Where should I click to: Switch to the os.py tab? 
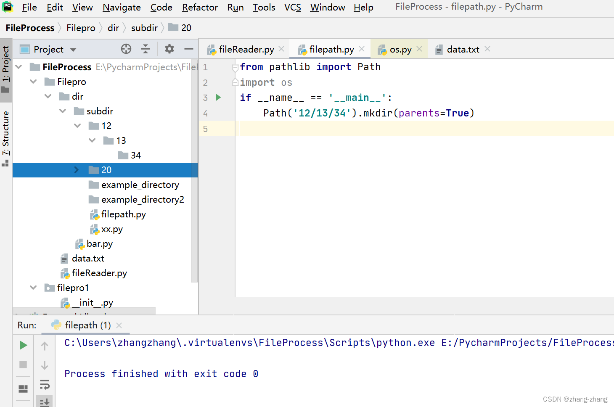[x=400, y=49]
